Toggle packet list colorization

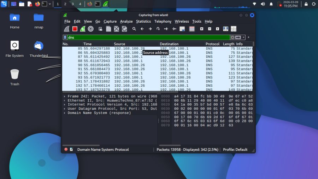point(192,29)
